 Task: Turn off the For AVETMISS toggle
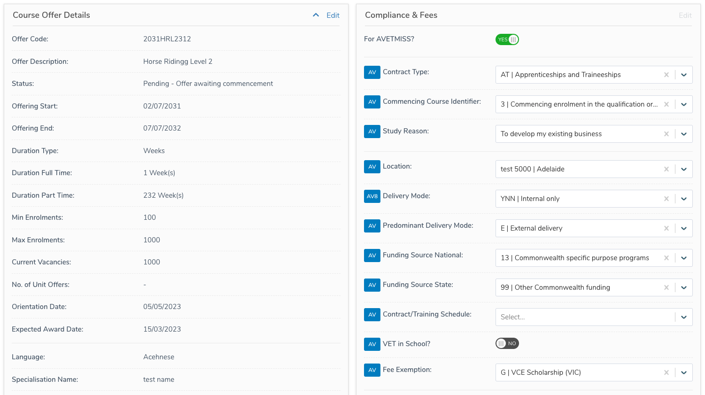507,39
